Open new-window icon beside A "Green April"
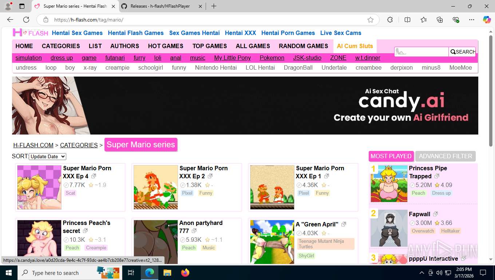 point(344,224)
